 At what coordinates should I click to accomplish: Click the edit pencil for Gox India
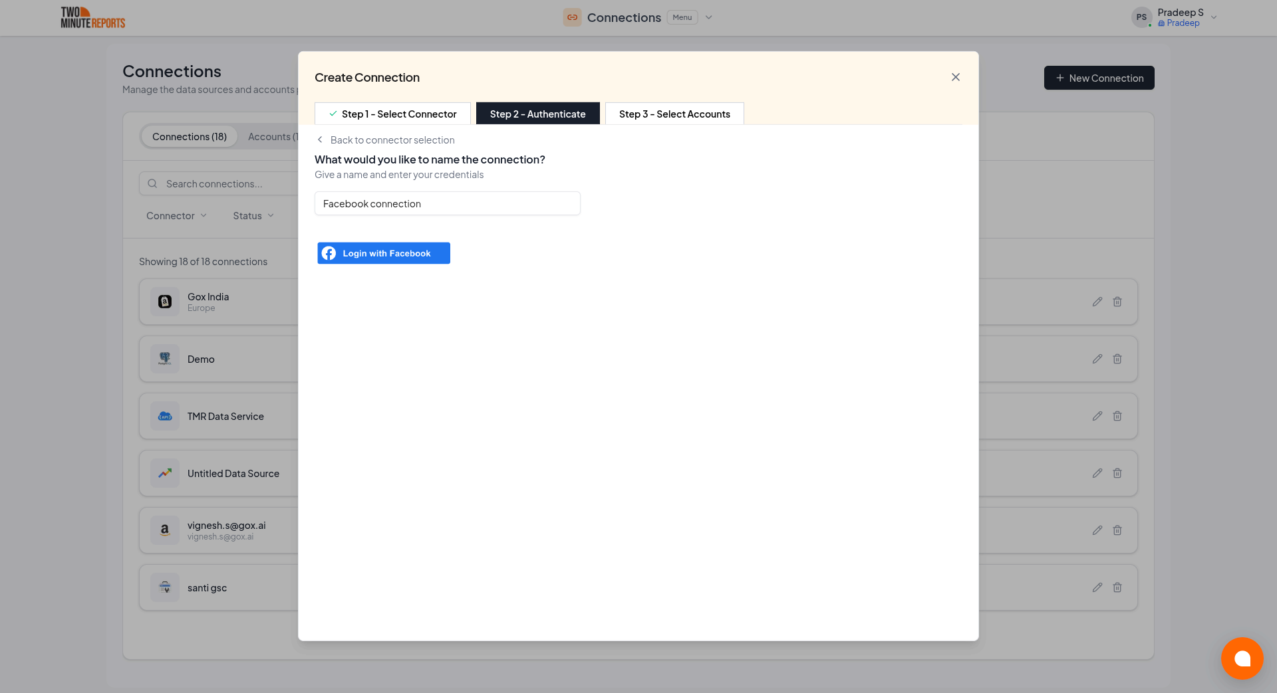pyautogui.click(x=1097, y=302)
